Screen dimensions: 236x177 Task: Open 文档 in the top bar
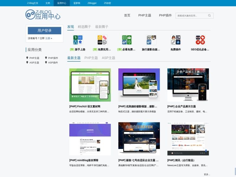click(48, 3)
